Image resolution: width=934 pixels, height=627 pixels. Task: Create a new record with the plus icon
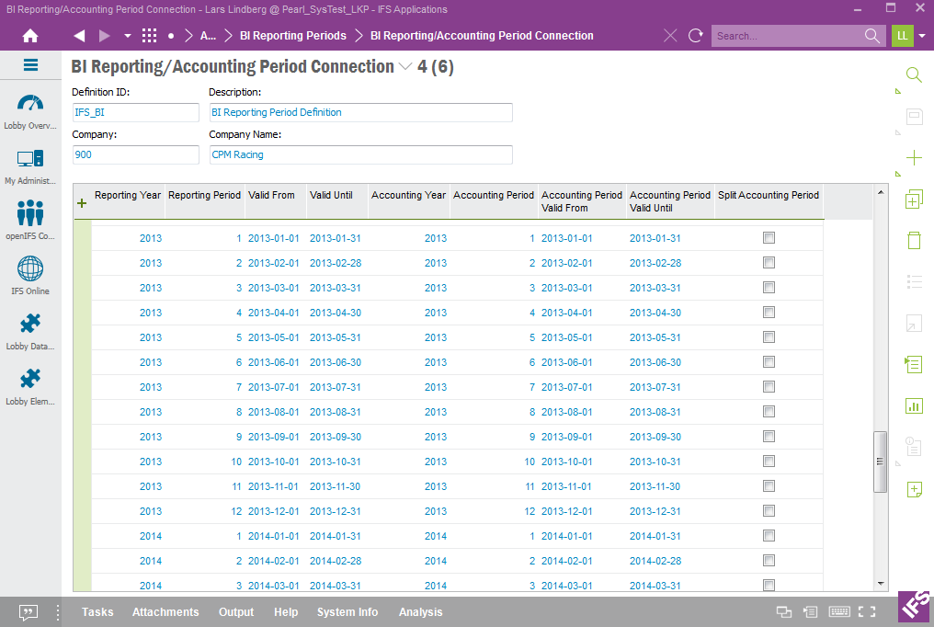[x=914, y=158]
